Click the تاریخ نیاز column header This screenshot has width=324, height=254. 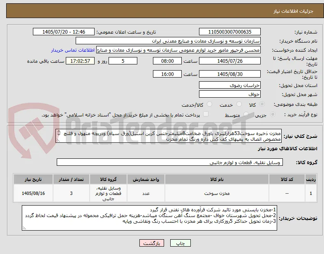33,179
